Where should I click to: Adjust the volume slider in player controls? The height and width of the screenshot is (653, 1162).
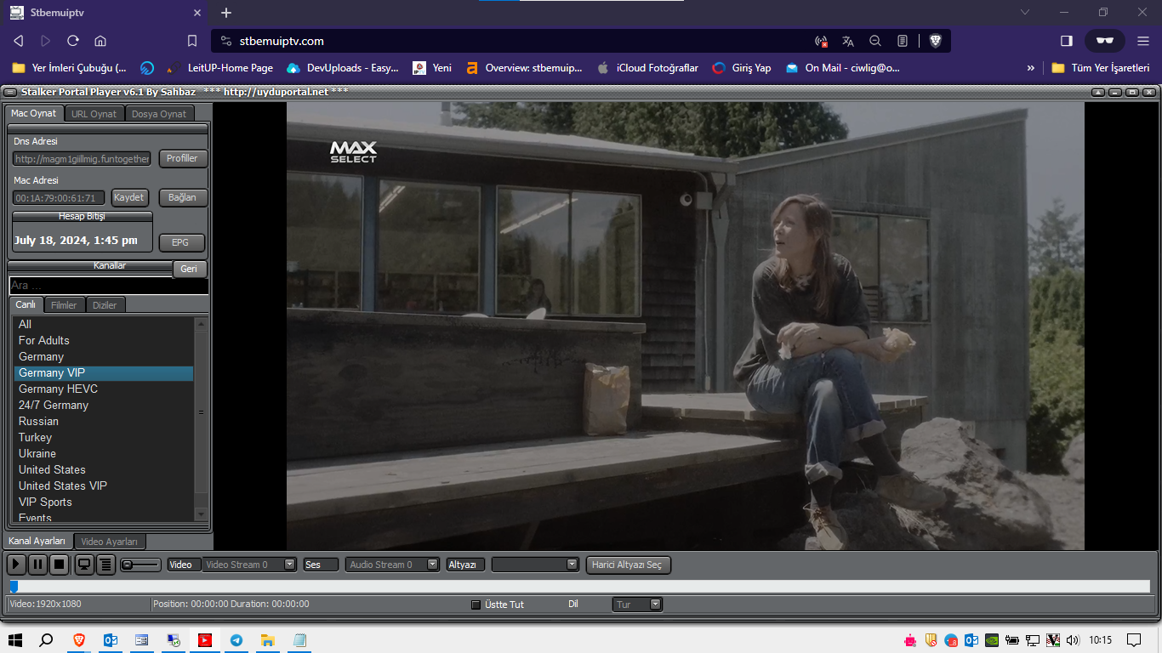point(140,565)
